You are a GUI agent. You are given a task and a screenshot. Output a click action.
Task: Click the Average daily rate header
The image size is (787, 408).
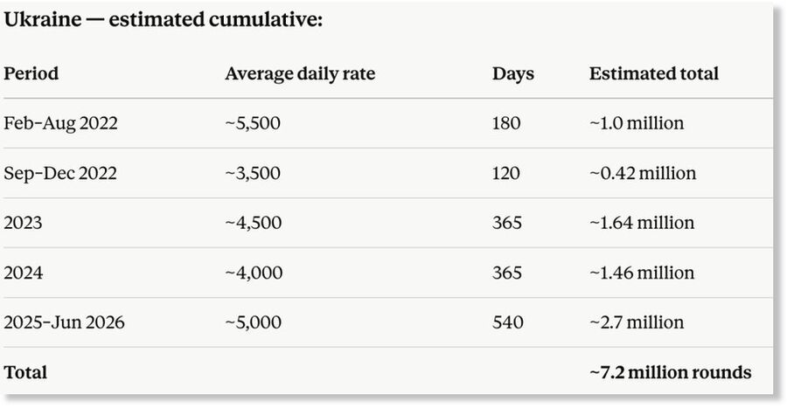point(300,73)
